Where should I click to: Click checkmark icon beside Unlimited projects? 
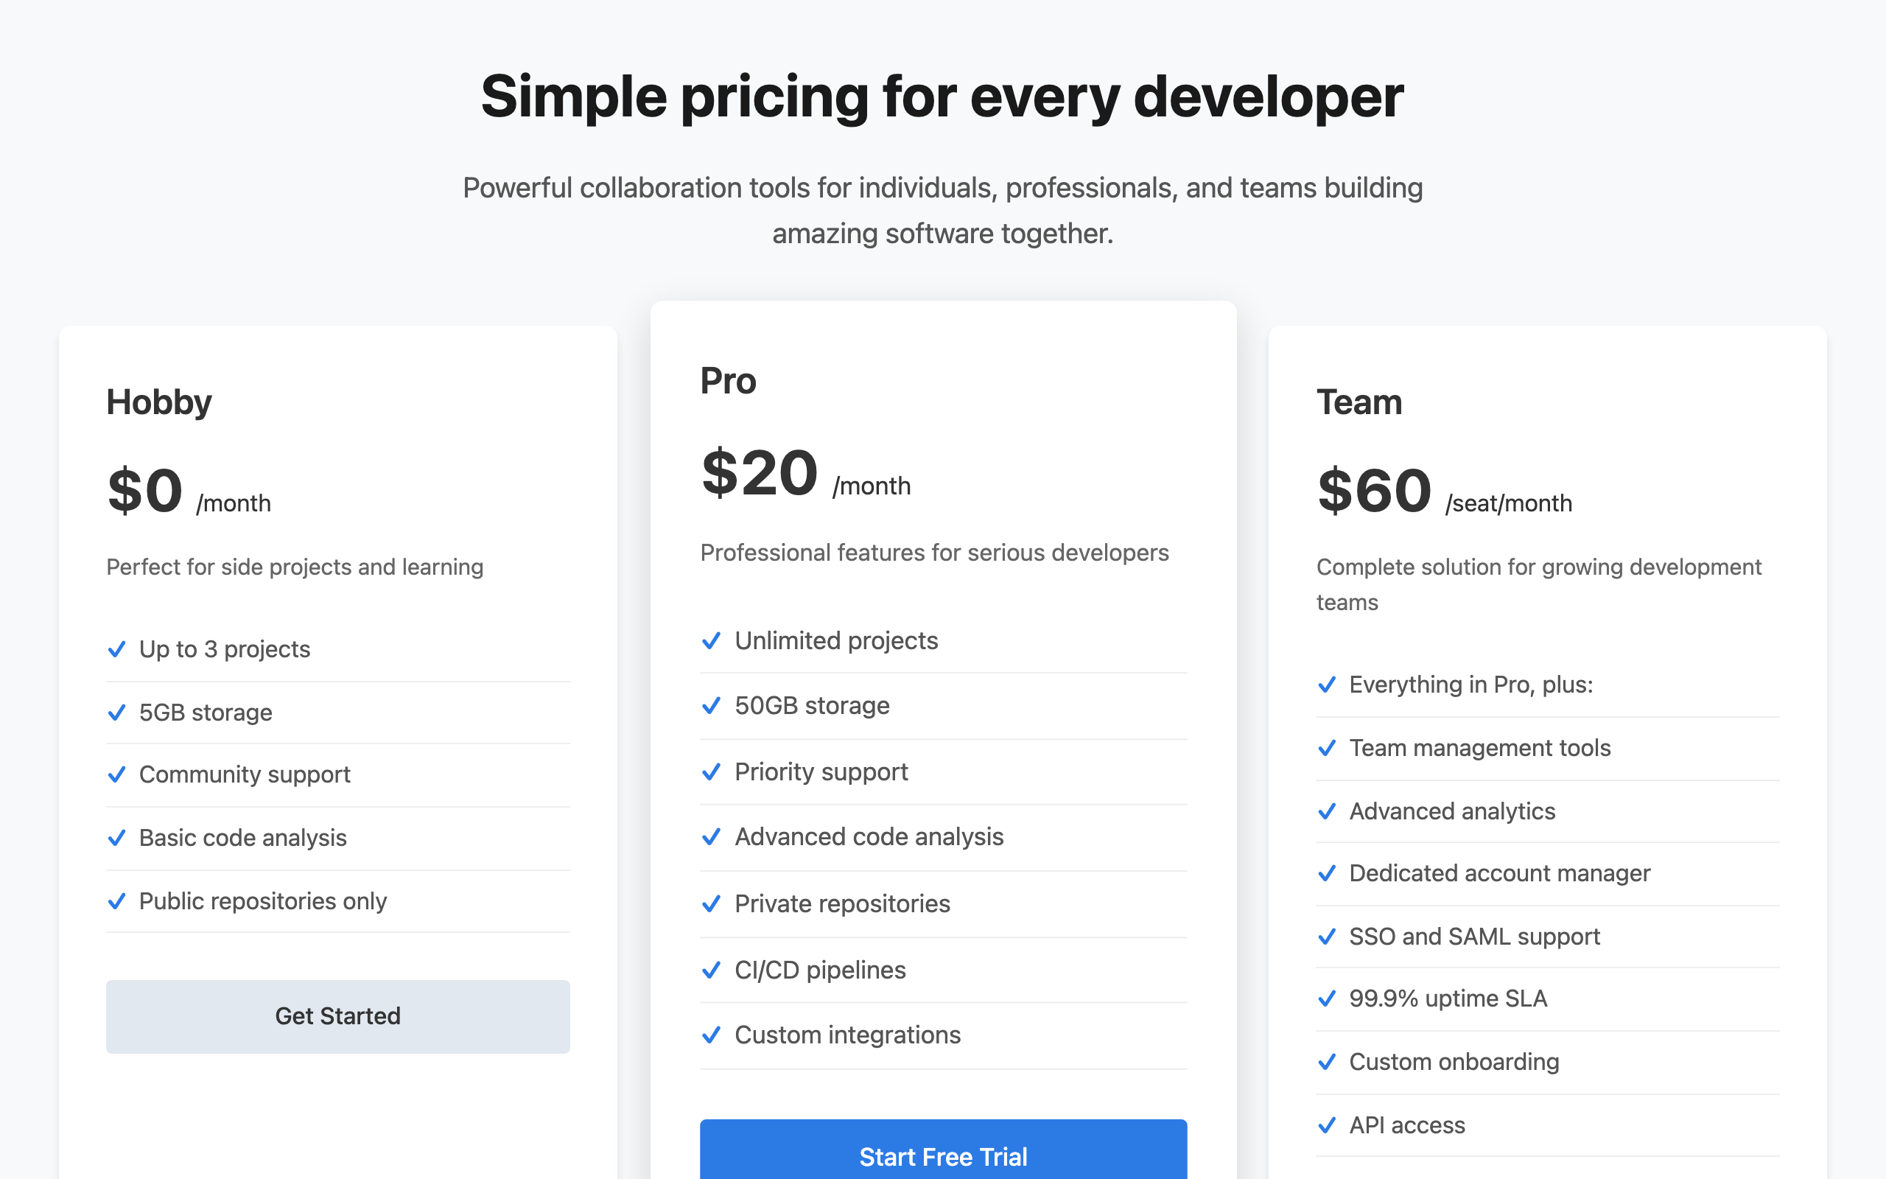[711, 641]
